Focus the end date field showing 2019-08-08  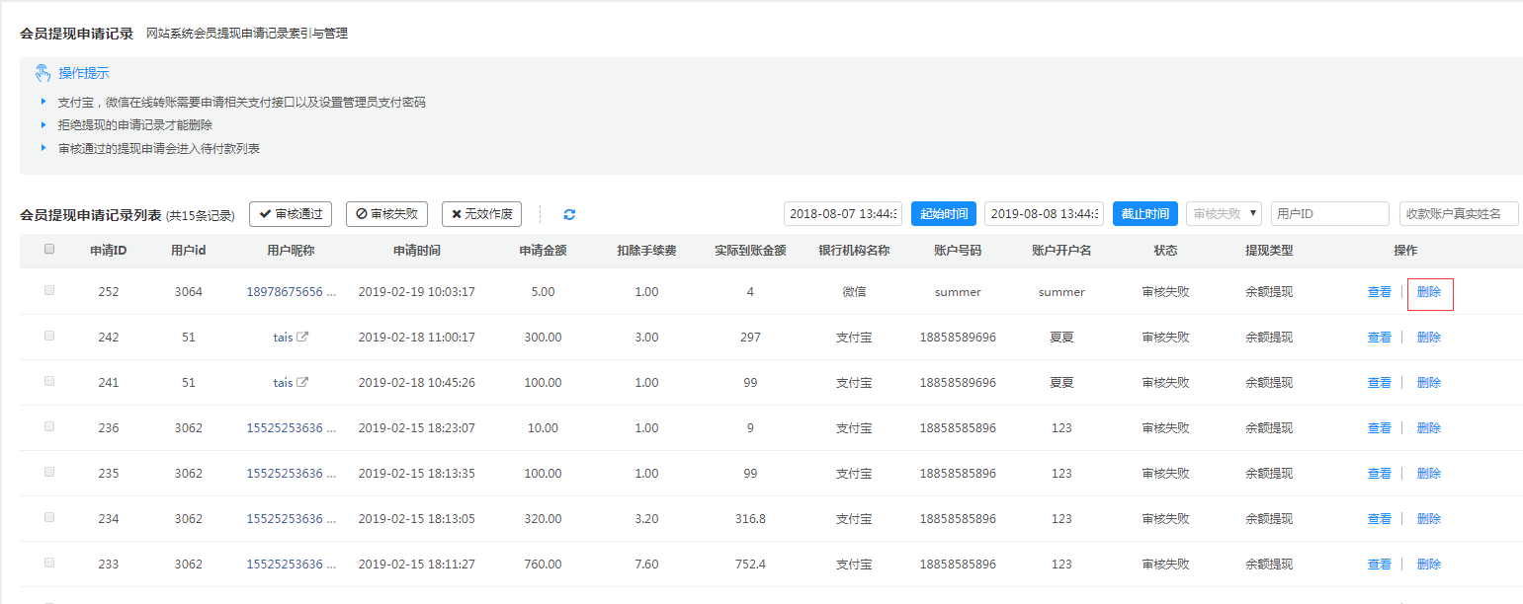[x=1044, y=214]
